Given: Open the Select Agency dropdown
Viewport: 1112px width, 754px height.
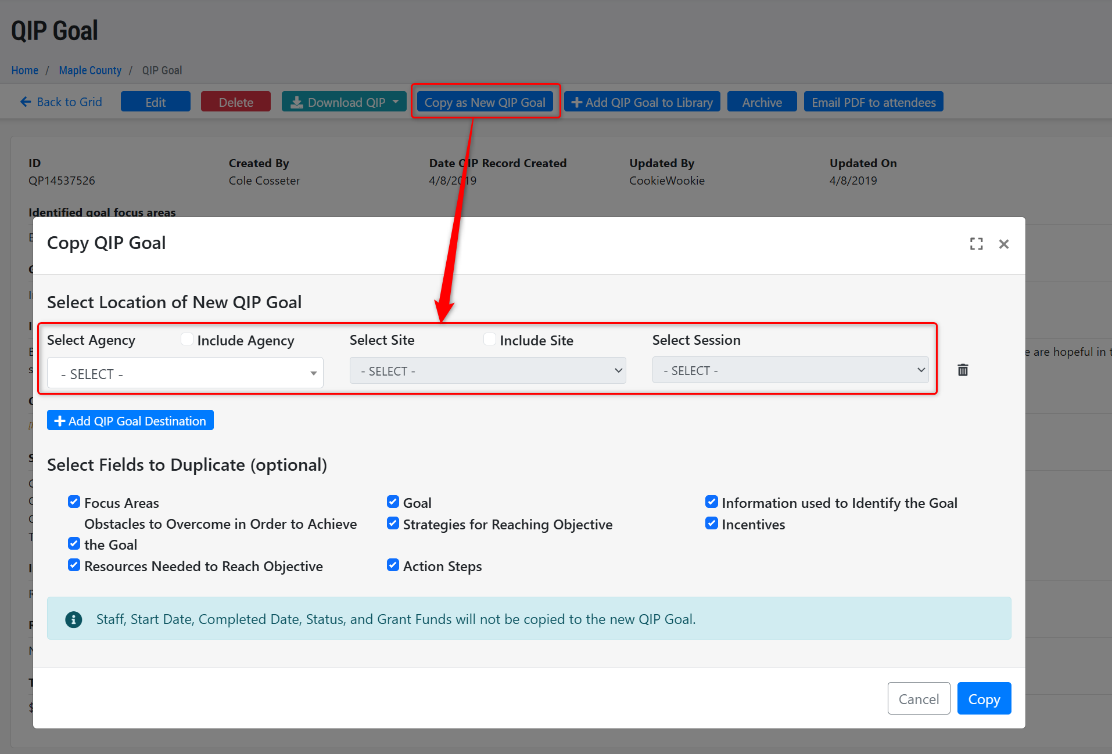Looking at the screenshot, I should coord(185,373).
